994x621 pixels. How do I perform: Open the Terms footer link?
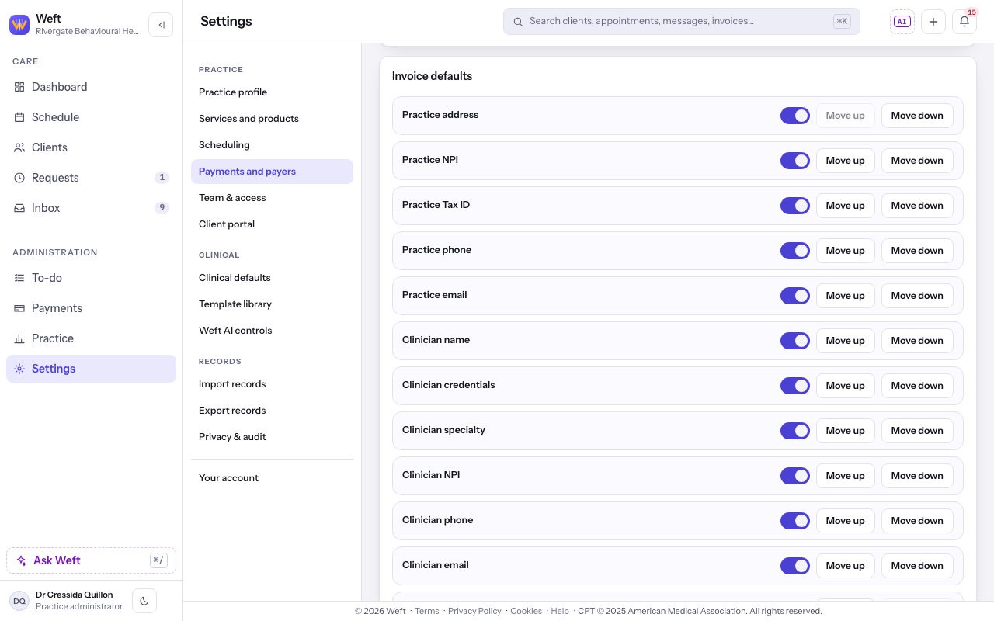point(427,611)
